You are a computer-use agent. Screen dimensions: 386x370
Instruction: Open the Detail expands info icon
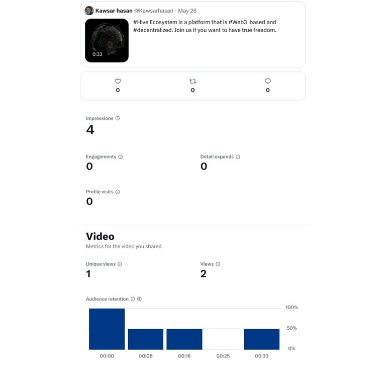click(x=238, y=157)
